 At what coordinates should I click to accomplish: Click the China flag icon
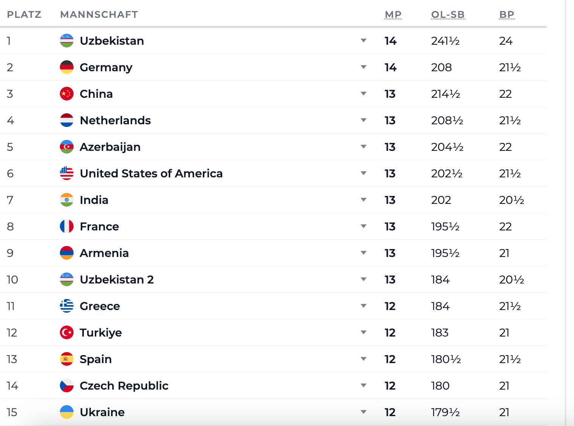pyautogui.click(x=67, y=94)
